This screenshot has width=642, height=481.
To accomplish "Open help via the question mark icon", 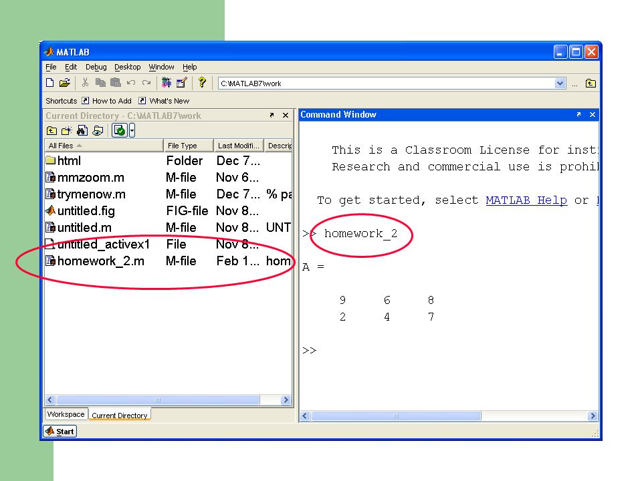I will pos(202,83).
